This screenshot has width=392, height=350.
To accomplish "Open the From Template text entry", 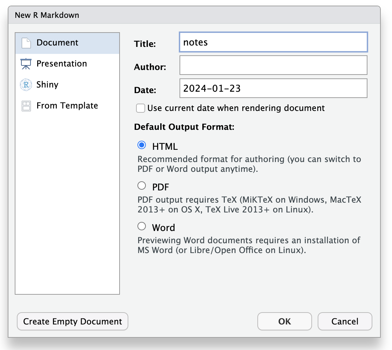I will click(67, 106).
